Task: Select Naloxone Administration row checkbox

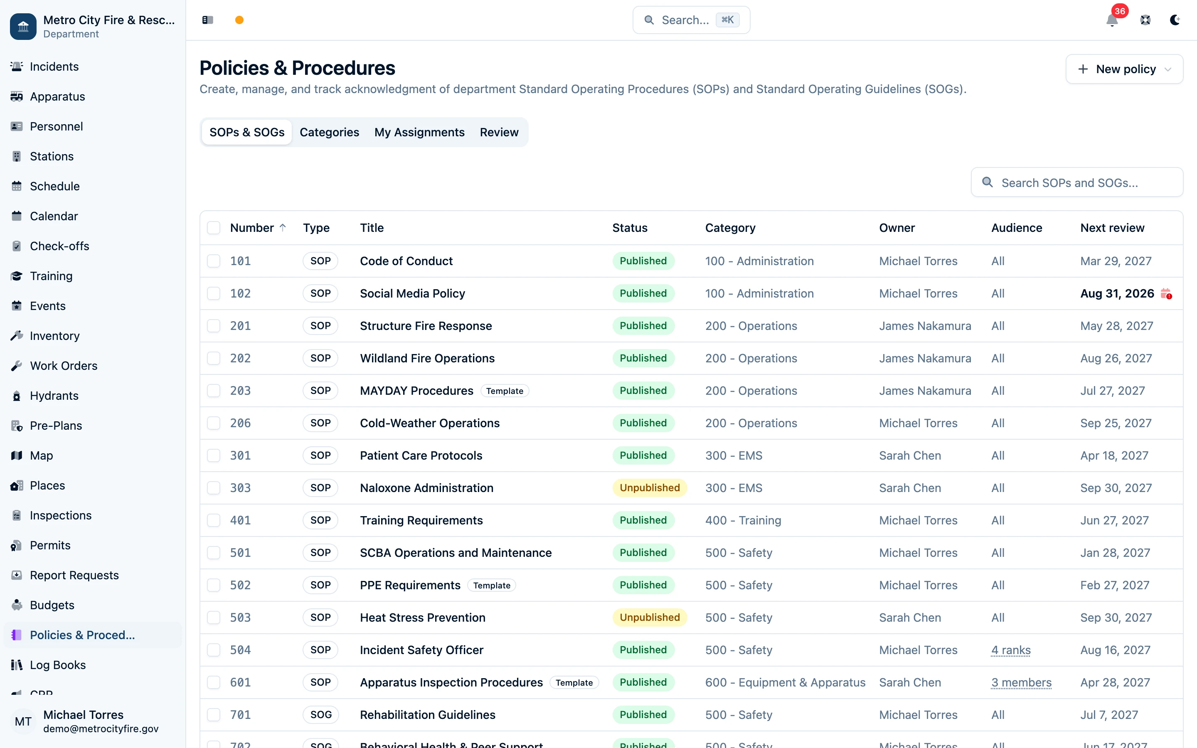Action: tap(214, 488)
